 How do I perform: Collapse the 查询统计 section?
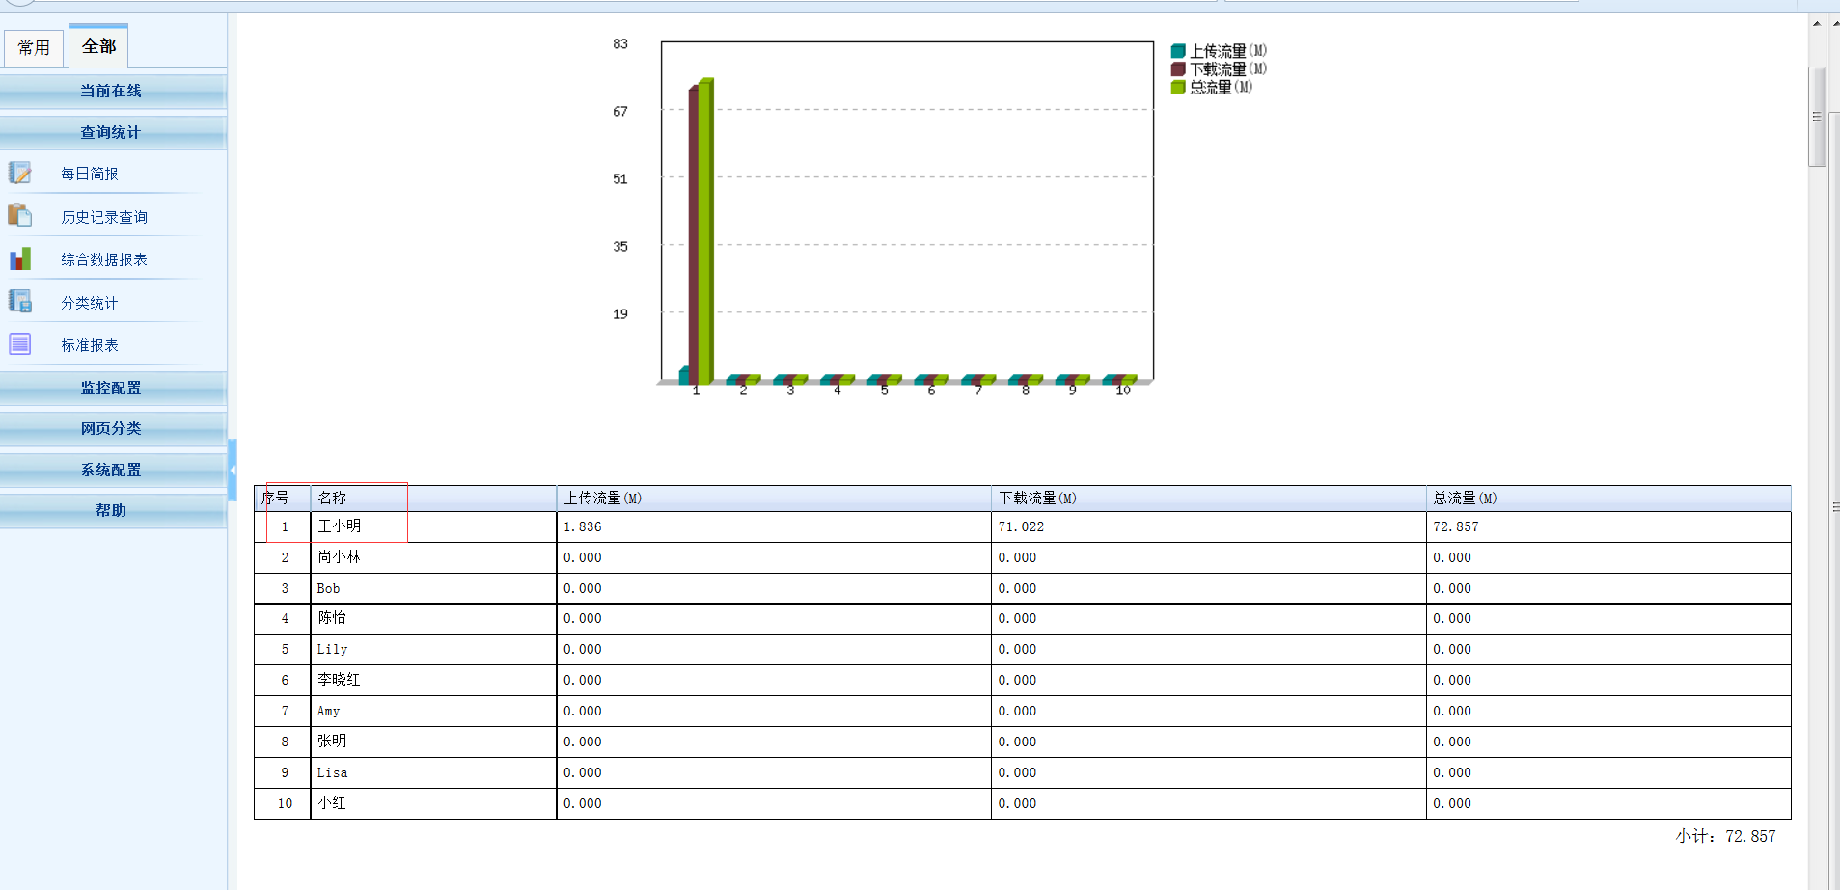[112, 133]
